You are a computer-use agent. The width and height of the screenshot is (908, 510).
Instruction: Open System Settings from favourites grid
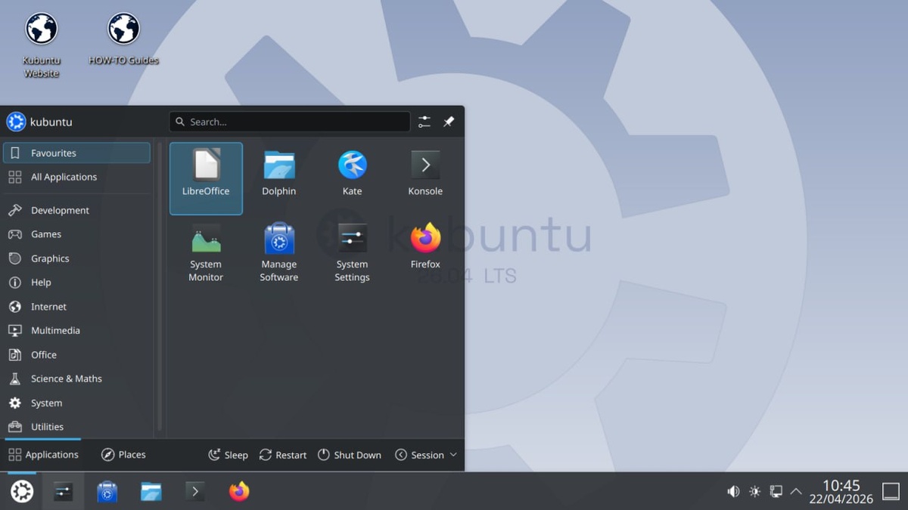353,253
